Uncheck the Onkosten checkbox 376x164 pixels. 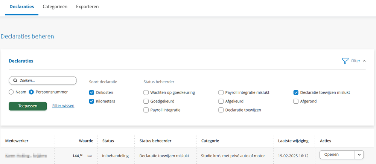[91, 92]
